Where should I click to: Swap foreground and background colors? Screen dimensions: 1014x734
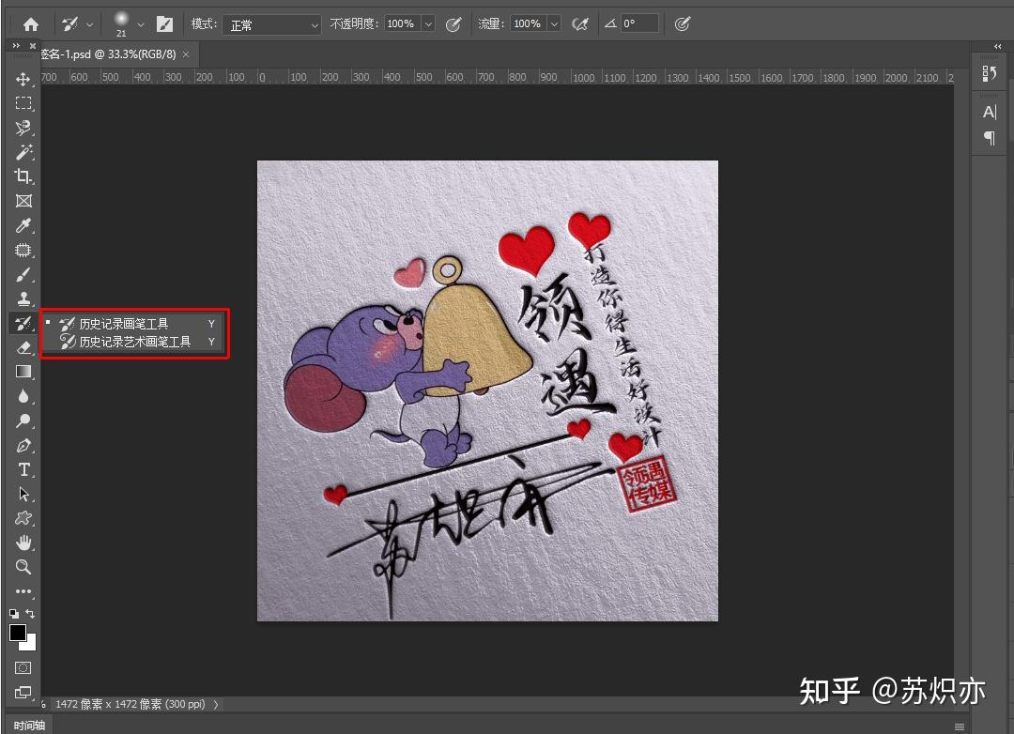(x=30, y=614)
